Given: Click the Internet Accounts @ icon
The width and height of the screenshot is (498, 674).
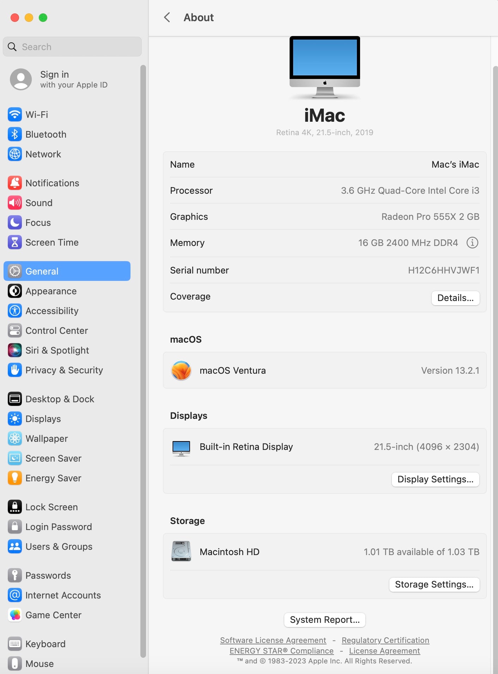Looking at the screenshot, I should tap(15, 595).
